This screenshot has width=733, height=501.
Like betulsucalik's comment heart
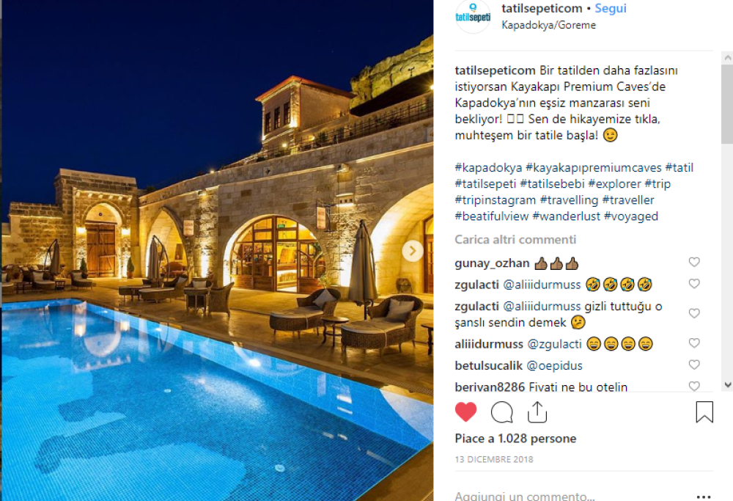694,365
